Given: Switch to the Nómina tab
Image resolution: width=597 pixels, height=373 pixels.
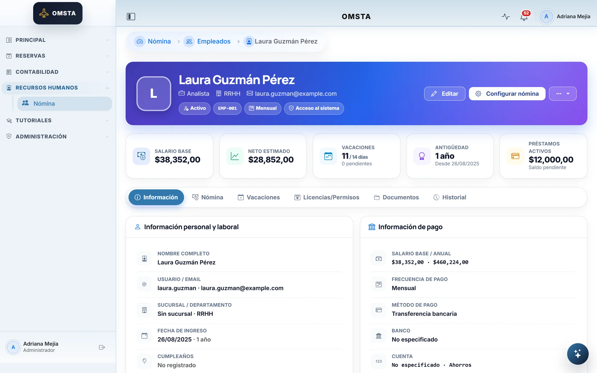Looking at the screenshot, I should tap(208, 197).
